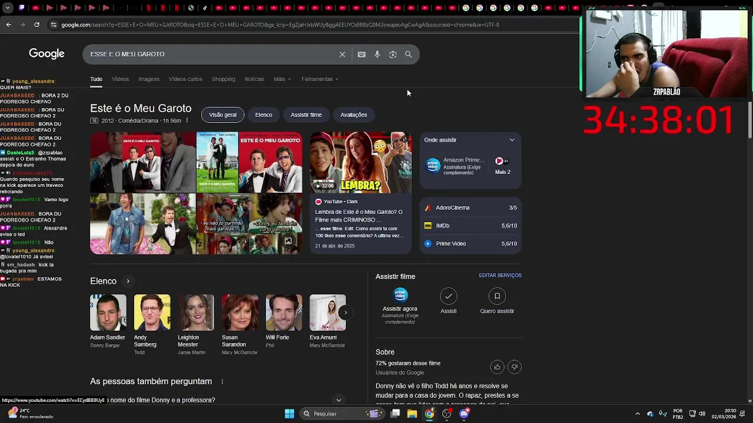This screenshot has height=423, width=753.
Task: Open the Shopping results tab
Action: [x=223, y=79]
